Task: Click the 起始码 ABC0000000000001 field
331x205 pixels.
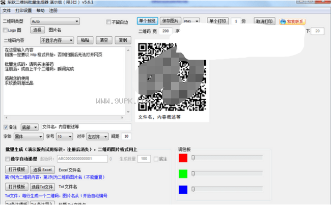Action: tap(82, 159)
